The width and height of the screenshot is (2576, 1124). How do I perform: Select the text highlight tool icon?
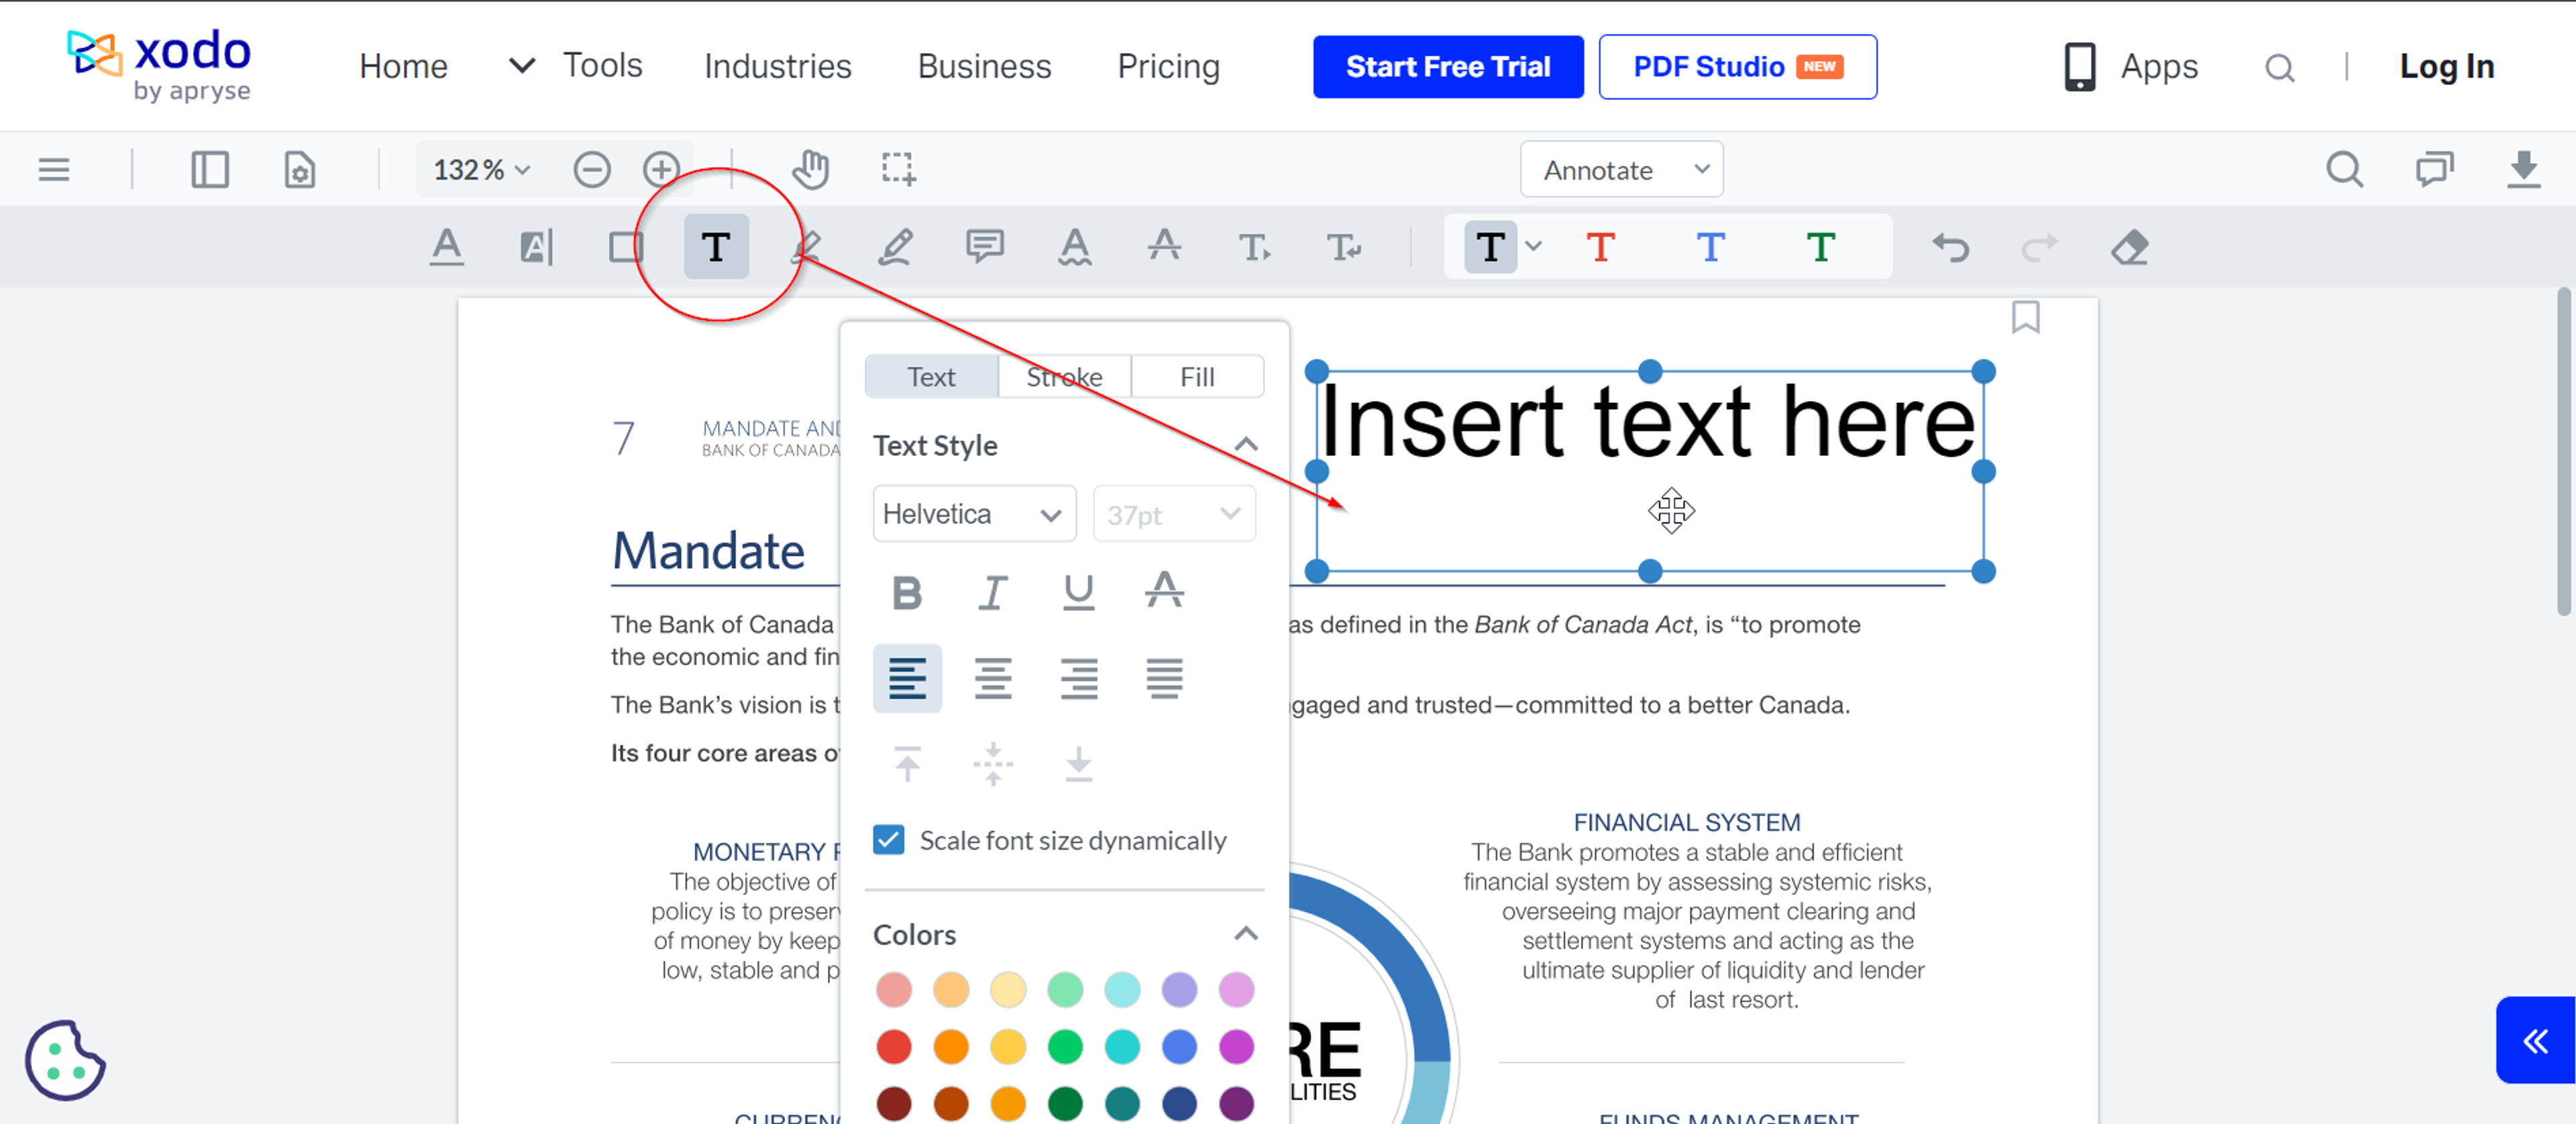click(536, 247)
